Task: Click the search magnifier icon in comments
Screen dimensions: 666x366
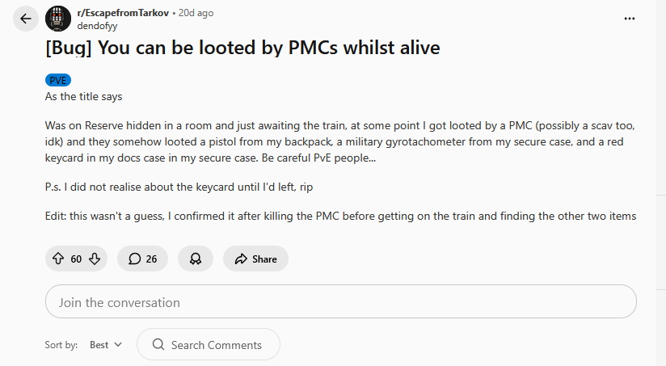Action: (158, 345)
